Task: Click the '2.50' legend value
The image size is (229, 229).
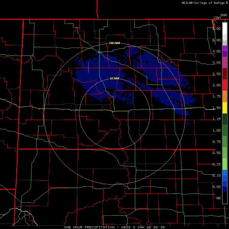Action: coord(217,74)
